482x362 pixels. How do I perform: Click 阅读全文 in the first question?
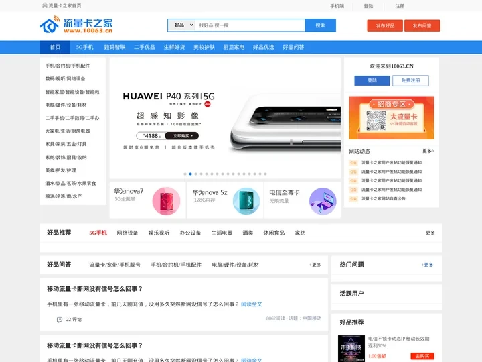coord(252,304)
